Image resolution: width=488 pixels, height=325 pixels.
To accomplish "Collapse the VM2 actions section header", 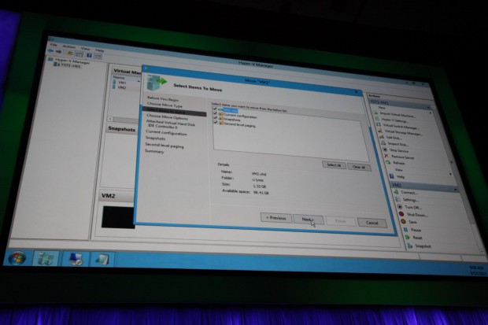I will (455, 190).
